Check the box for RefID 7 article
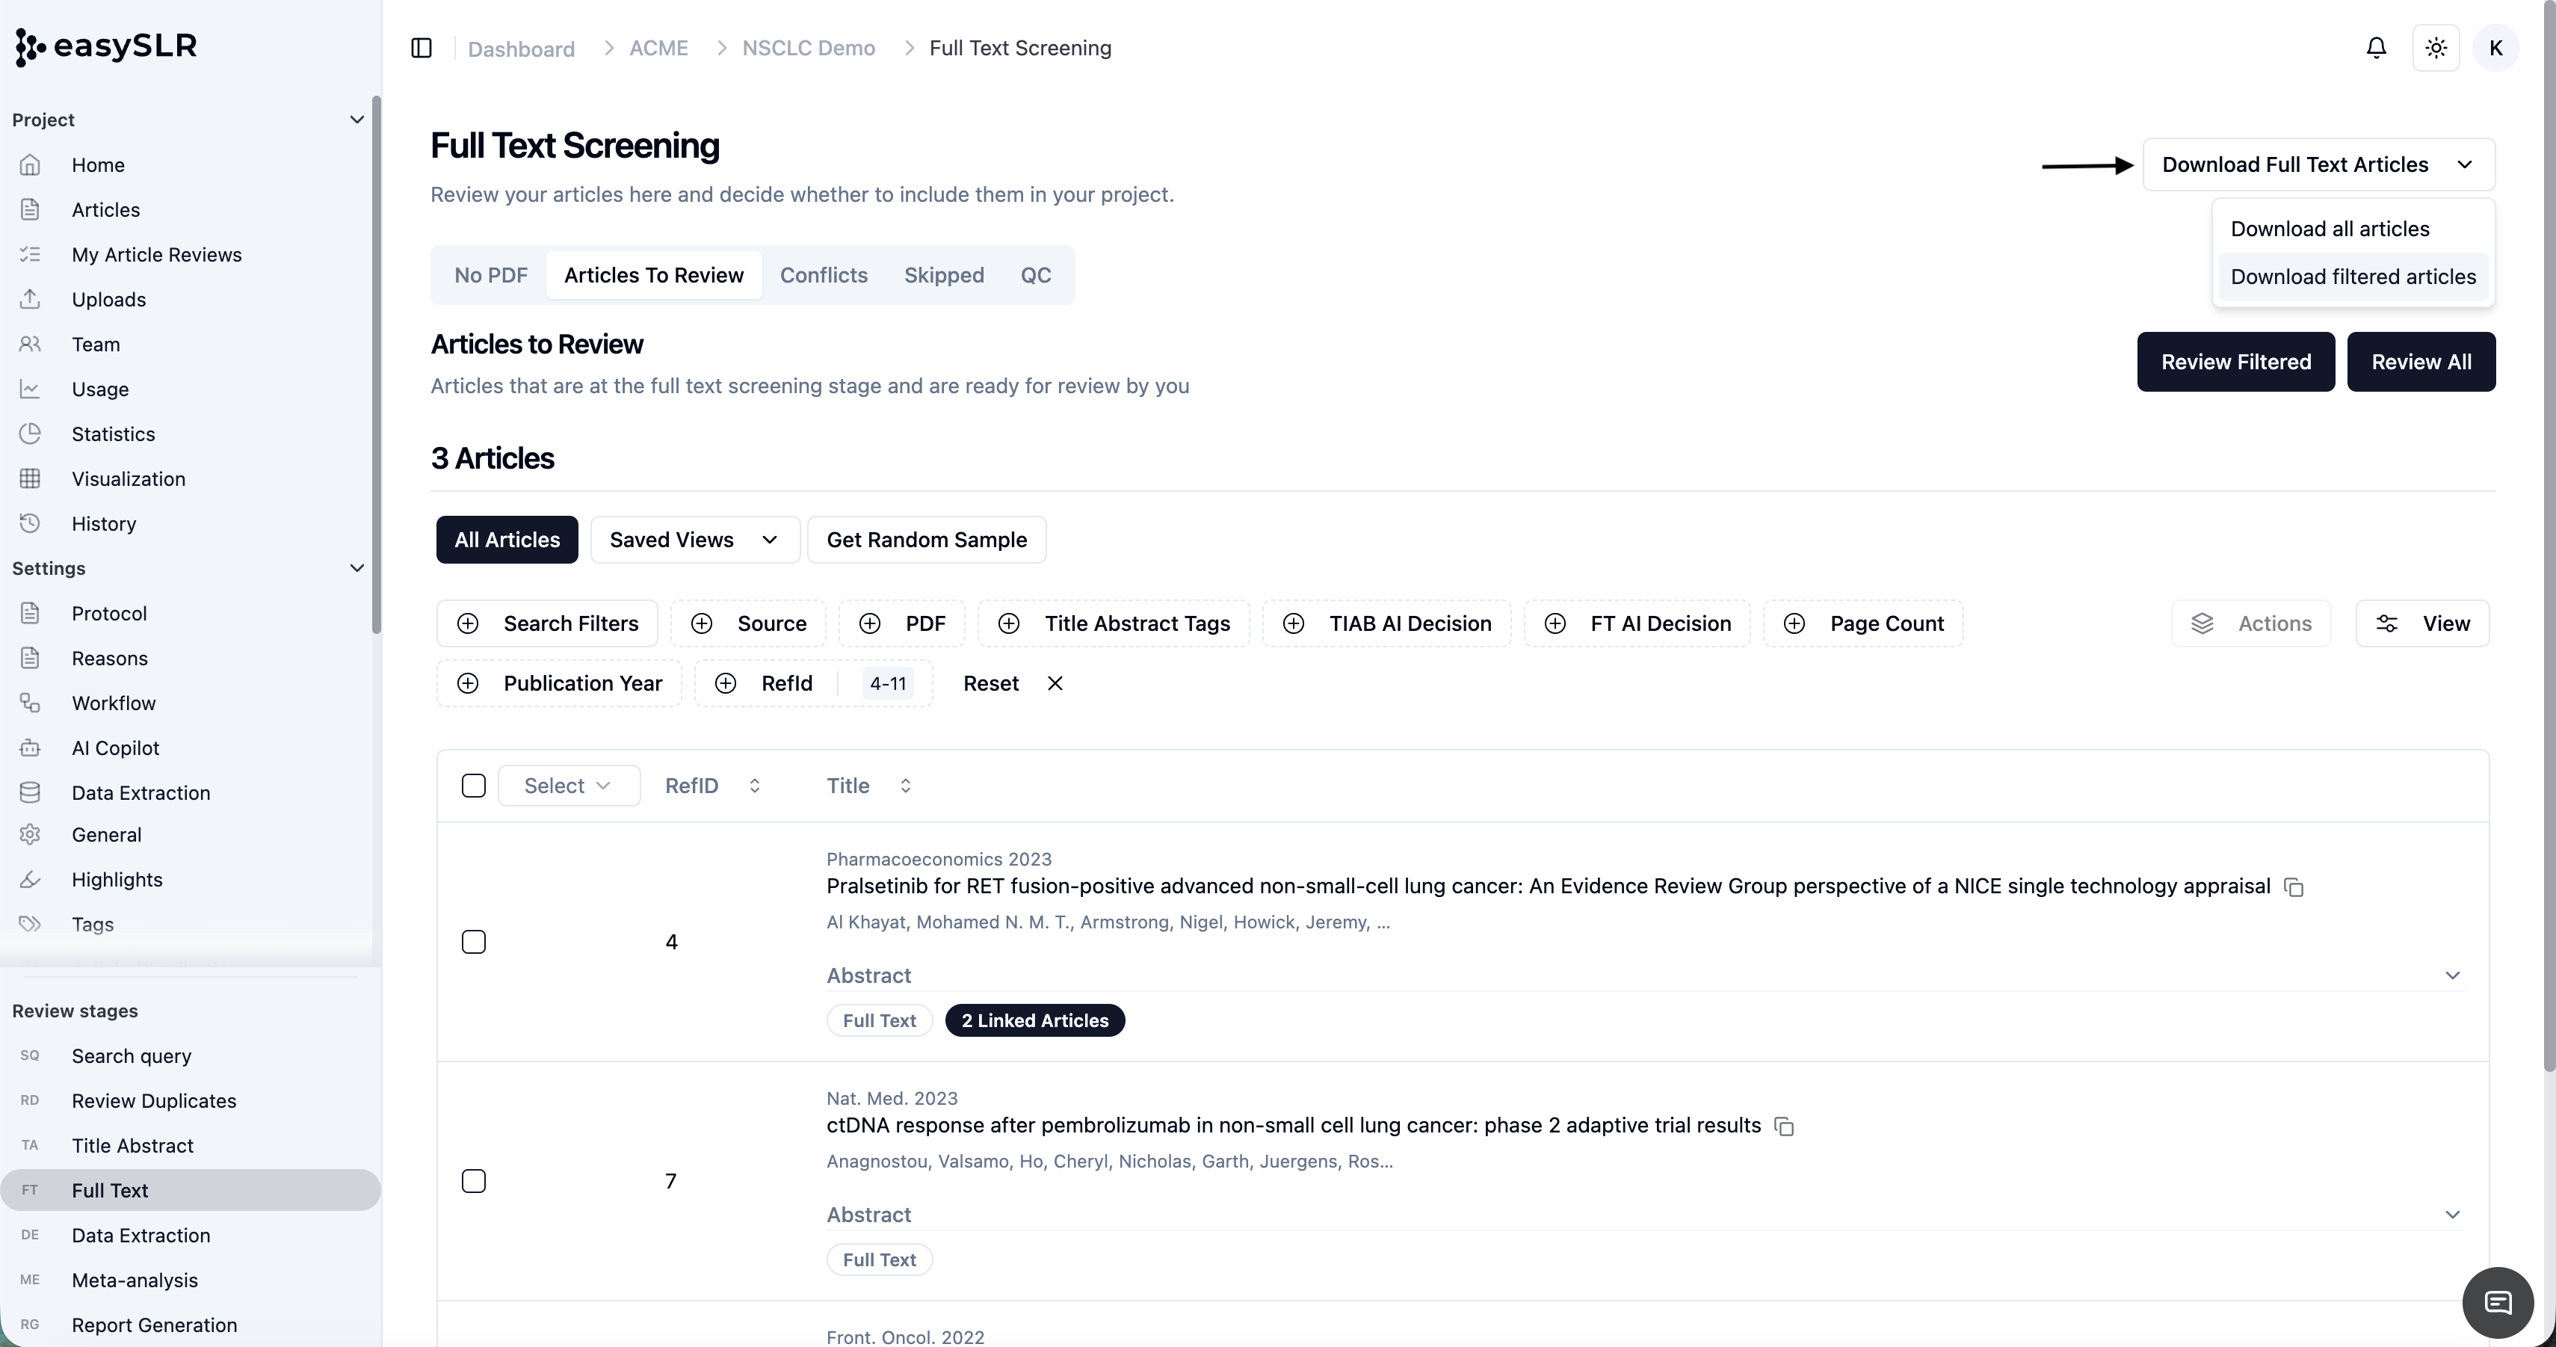This screenshot has width=2556, height=1347. [x=473, y=1180]
